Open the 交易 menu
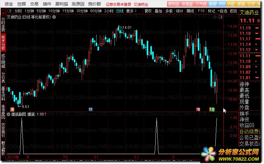This screenshot has width=264, height=164. tap(34, 4)
